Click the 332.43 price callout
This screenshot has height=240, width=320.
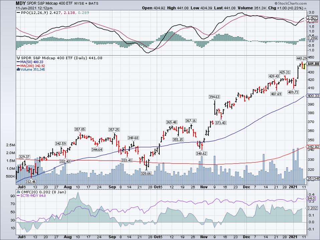pyautogui.click(x=65, y=161)
